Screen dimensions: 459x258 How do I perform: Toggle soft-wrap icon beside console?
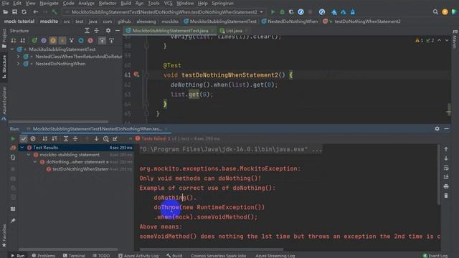point(446,168)
